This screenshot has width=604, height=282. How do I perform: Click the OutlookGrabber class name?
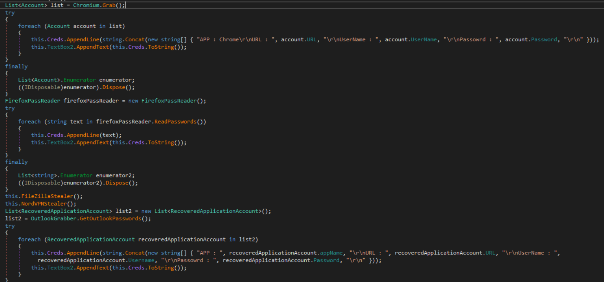[54, 218]
